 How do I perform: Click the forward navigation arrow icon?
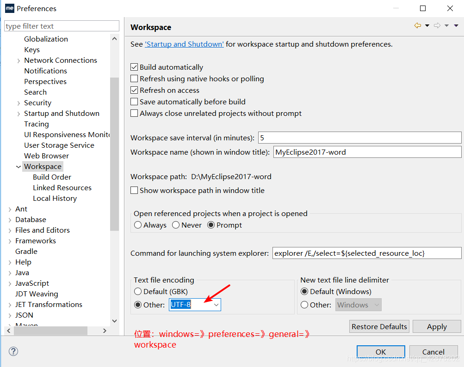point(437,25)
